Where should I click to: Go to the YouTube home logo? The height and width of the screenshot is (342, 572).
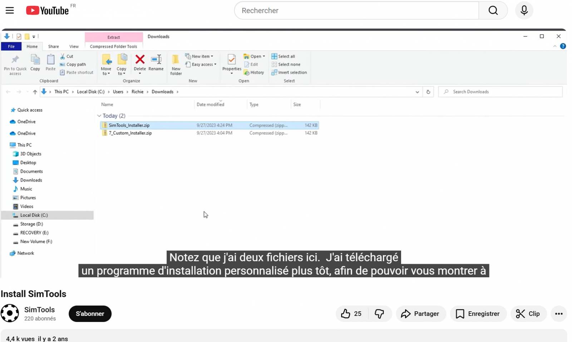point(47,10)
